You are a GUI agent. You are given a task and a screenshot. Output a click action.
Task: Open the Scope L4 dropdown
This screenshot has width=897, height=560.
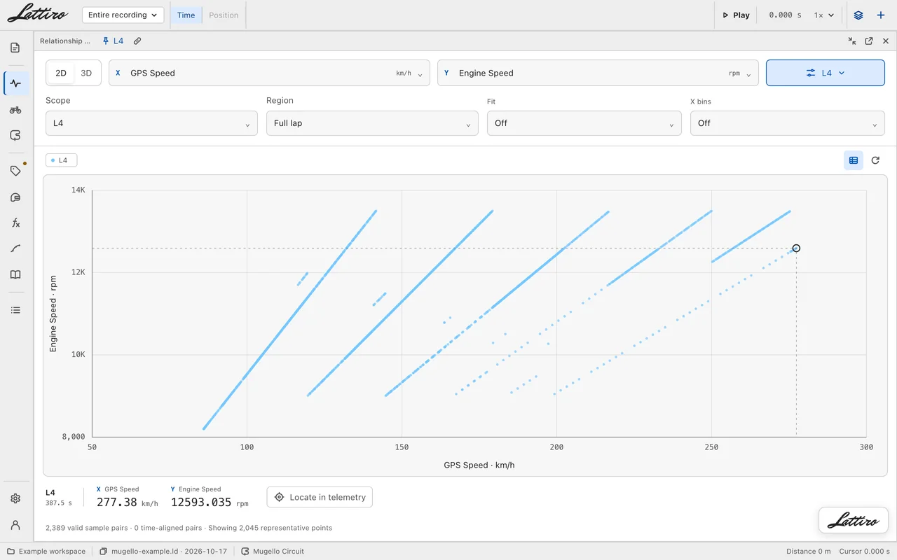pyautogui.click(x=151, y=123)
